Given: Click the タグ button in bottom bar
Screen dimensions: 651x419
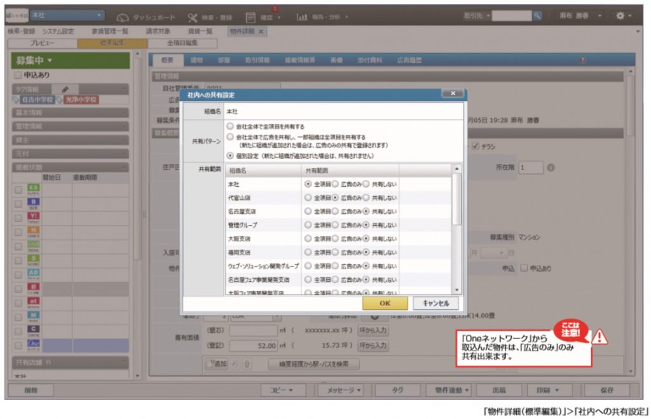Looking at the screenshot, I should (397, 390).
